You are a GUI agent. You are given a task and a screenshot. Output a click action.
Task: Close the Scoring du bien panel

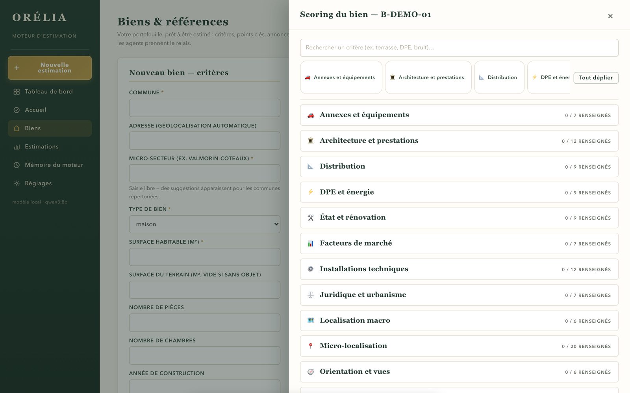pyautogui.click(x=610, y=16)
